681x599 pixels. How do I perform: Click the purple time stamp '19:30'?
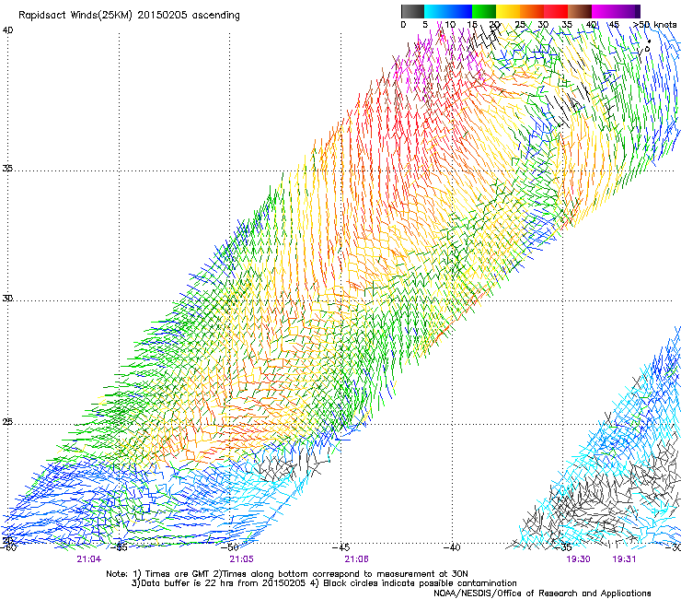point(578,559)
